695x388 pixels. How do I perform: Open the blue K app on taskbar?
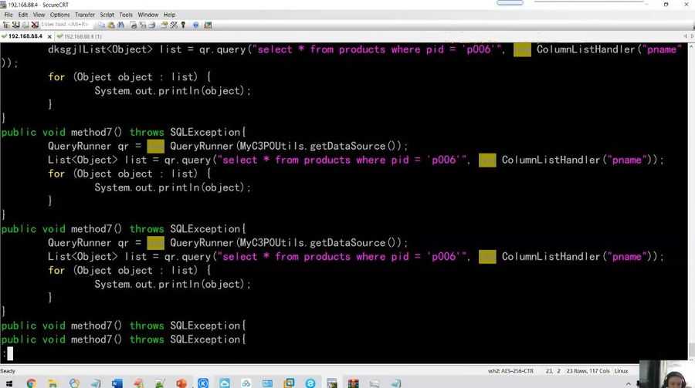coord(203,383)
